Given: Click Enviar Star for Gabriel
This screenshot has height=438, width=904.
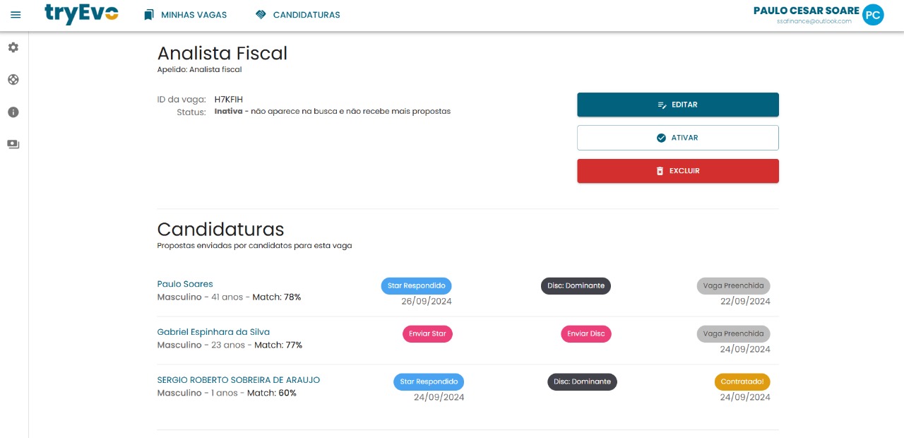Looking at the screenshot, I should pyautogui.click(x=427, y=334).
